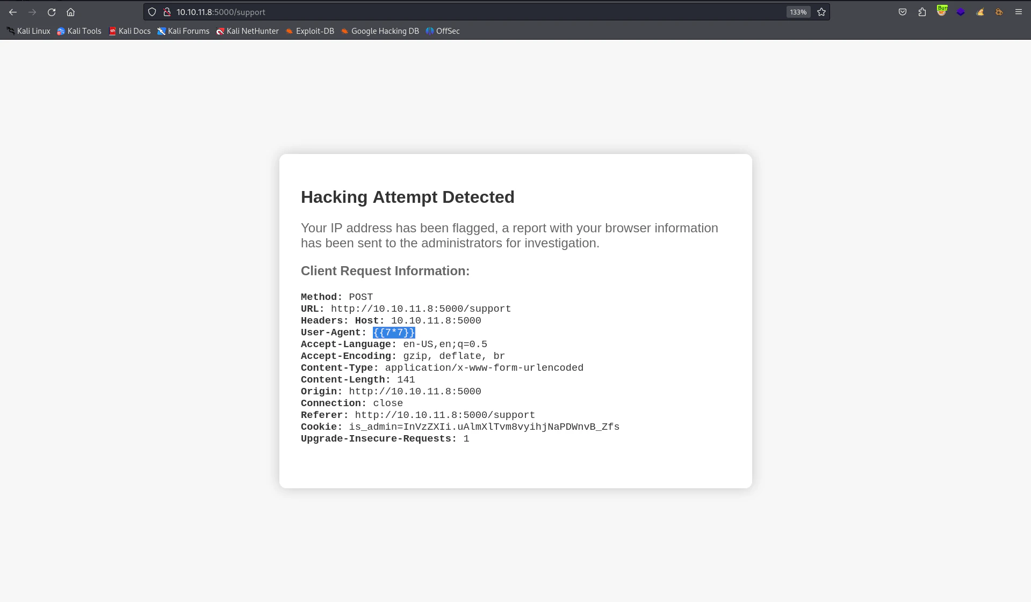Open the Exploit-DB bookmark

click(309, 31)
